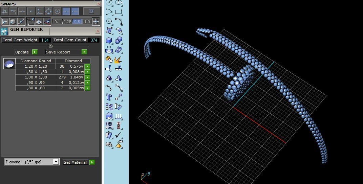Toggle the highlighted Midpoint snap
This screenshot has width=363, height=184.
[66, 11]
